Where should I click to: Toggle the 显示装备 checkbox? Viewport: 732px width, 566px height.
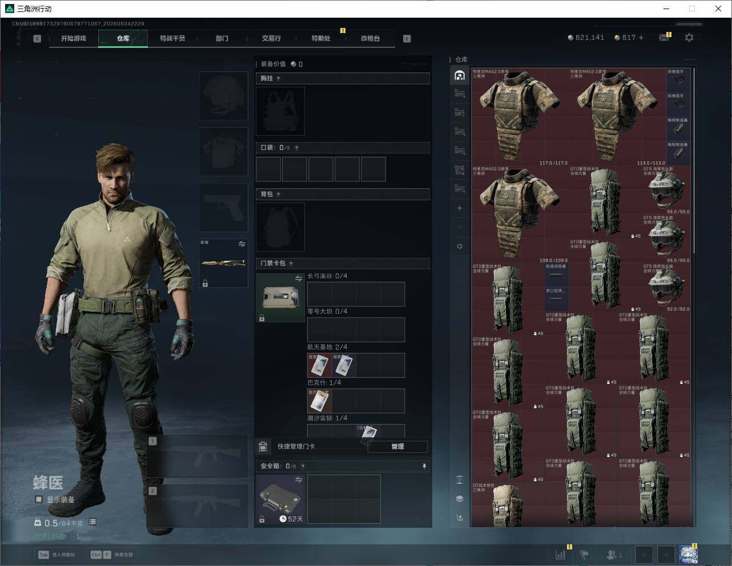click(x=39, y=500)
